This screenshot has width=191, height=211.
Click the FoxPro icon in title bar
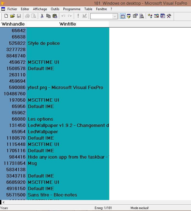coord(2,3)
